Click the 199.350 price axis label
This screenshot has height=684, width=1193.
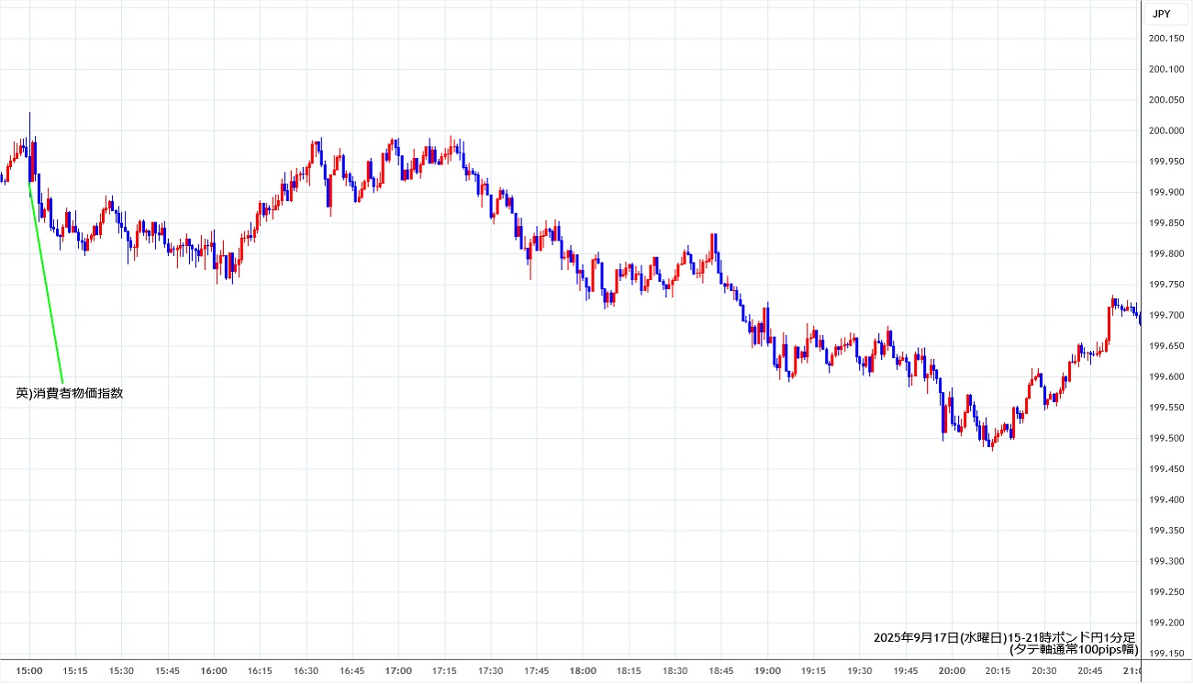tap(1165, 531)
